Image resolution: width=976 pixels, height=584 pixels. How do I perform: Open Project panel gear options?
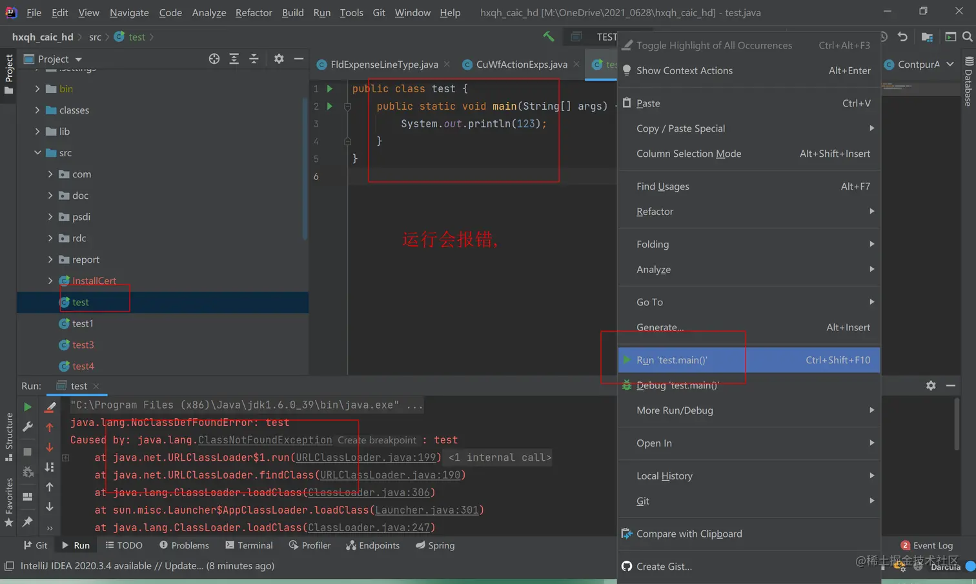click(x=279, y=59)
